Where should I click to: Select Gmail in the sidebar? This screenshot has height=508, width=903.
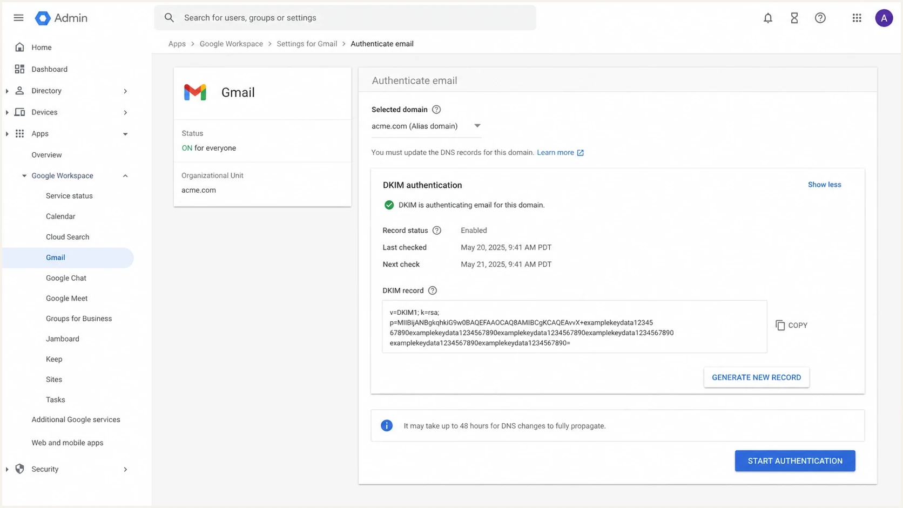coord(68,258)
